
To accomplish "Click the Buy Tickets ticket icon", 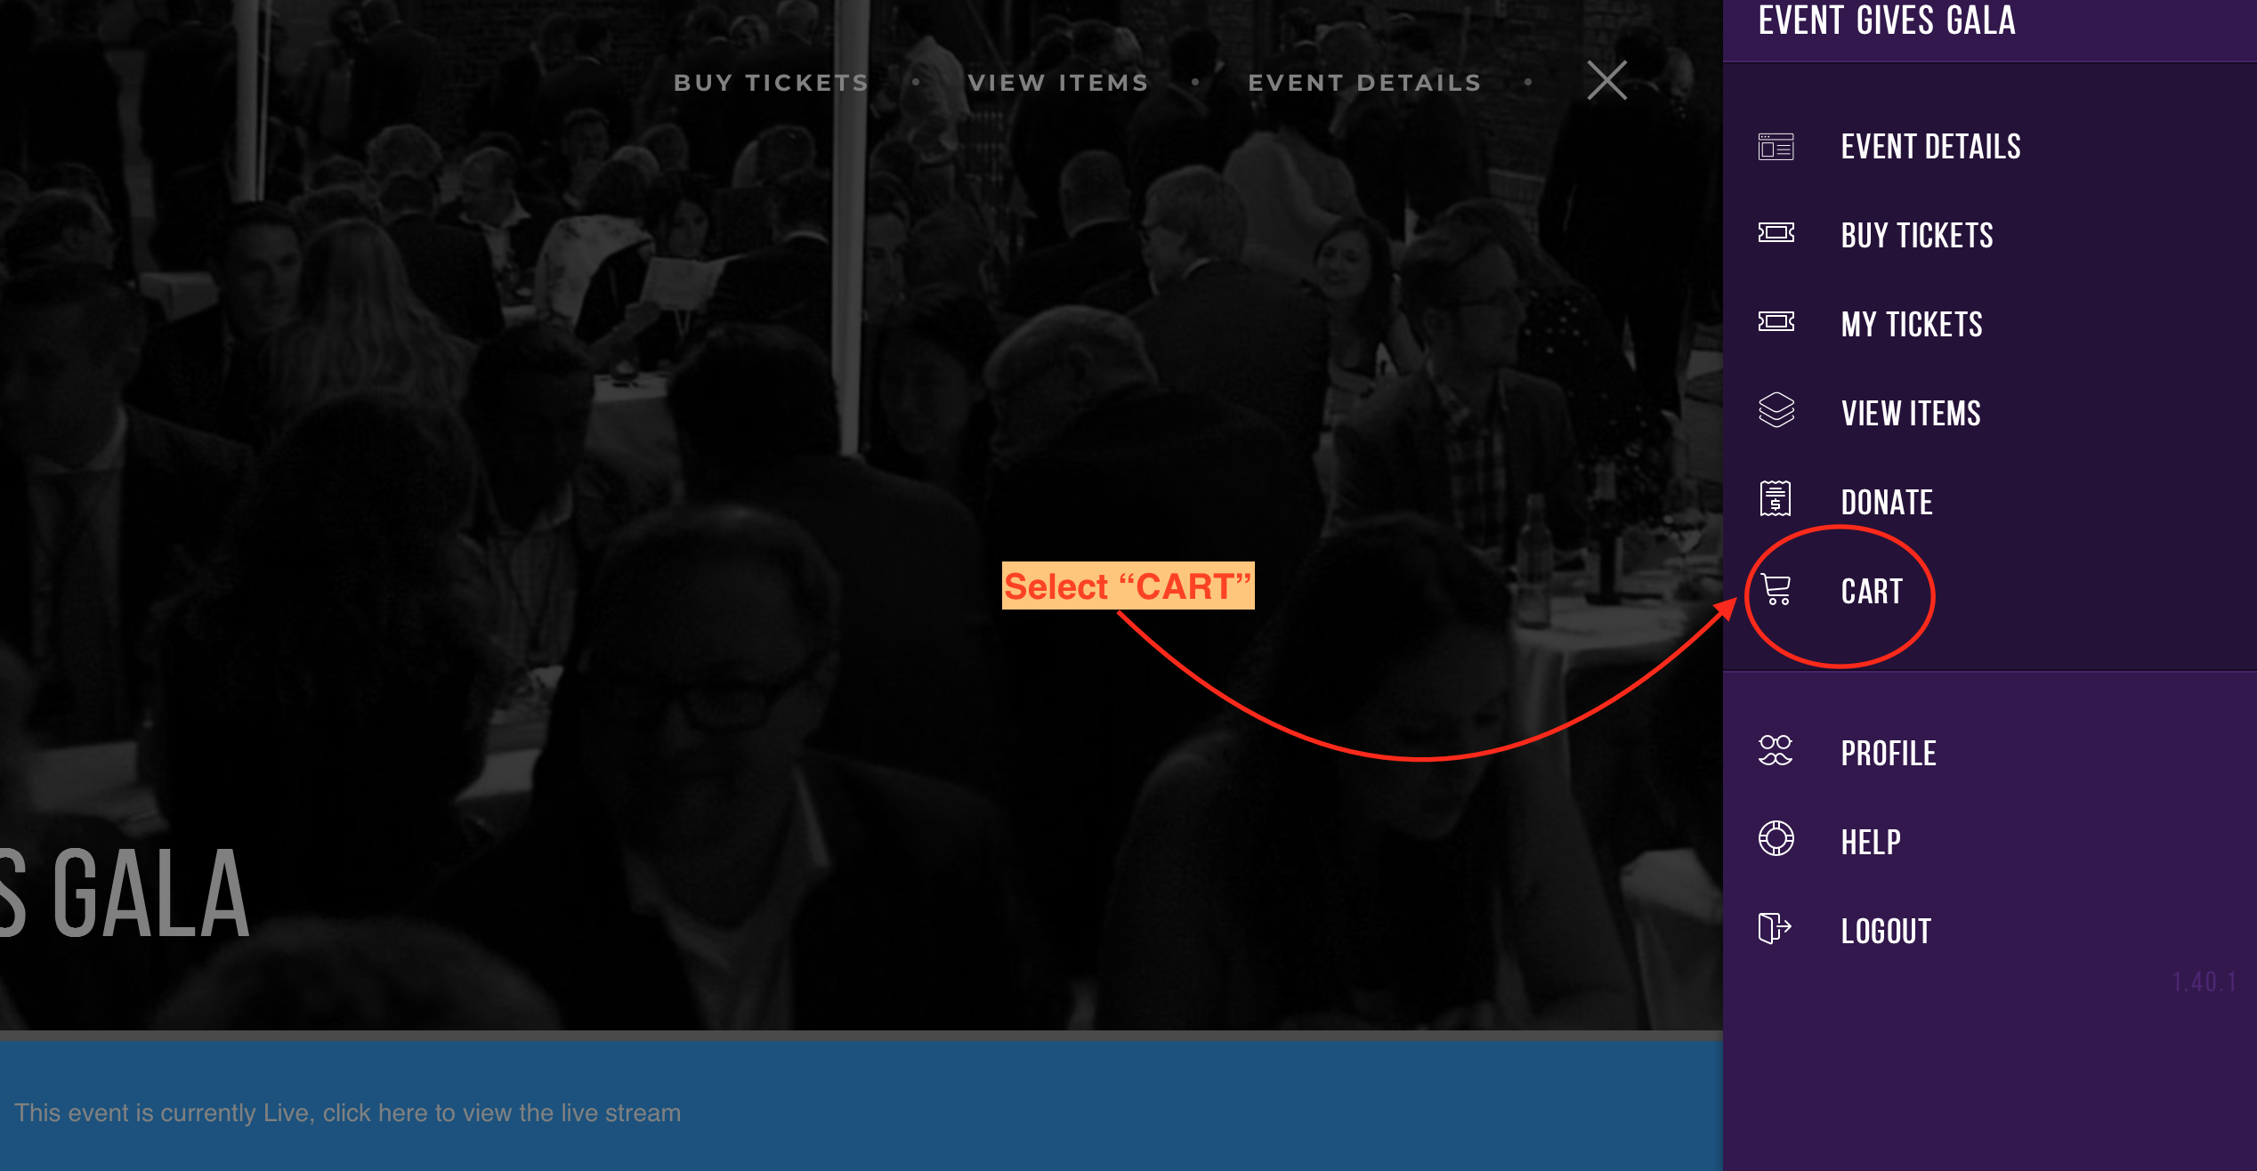I will (1776, 233).
